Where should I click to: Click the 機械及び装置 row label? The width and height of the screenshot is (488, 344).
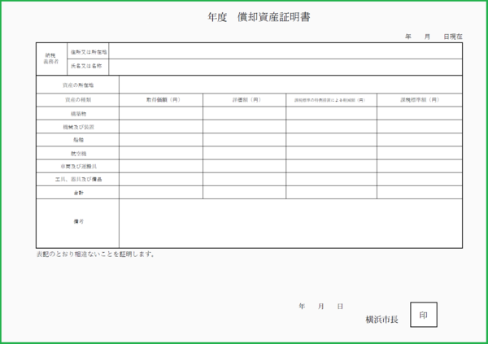point(78,127)
